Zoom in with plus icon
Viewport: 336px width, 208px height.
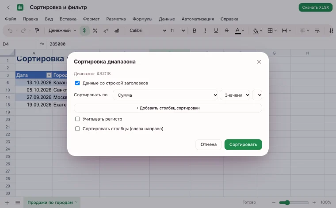point(314,202)
